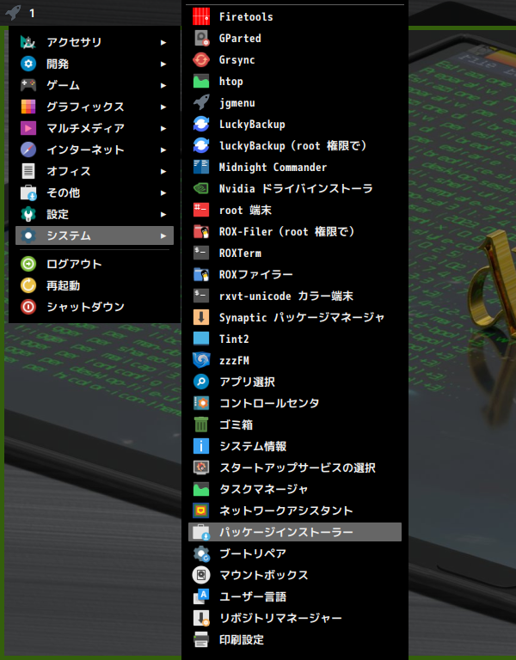Click the GParted disk icon
The image size is (516, 660).
tap(201, 39)
